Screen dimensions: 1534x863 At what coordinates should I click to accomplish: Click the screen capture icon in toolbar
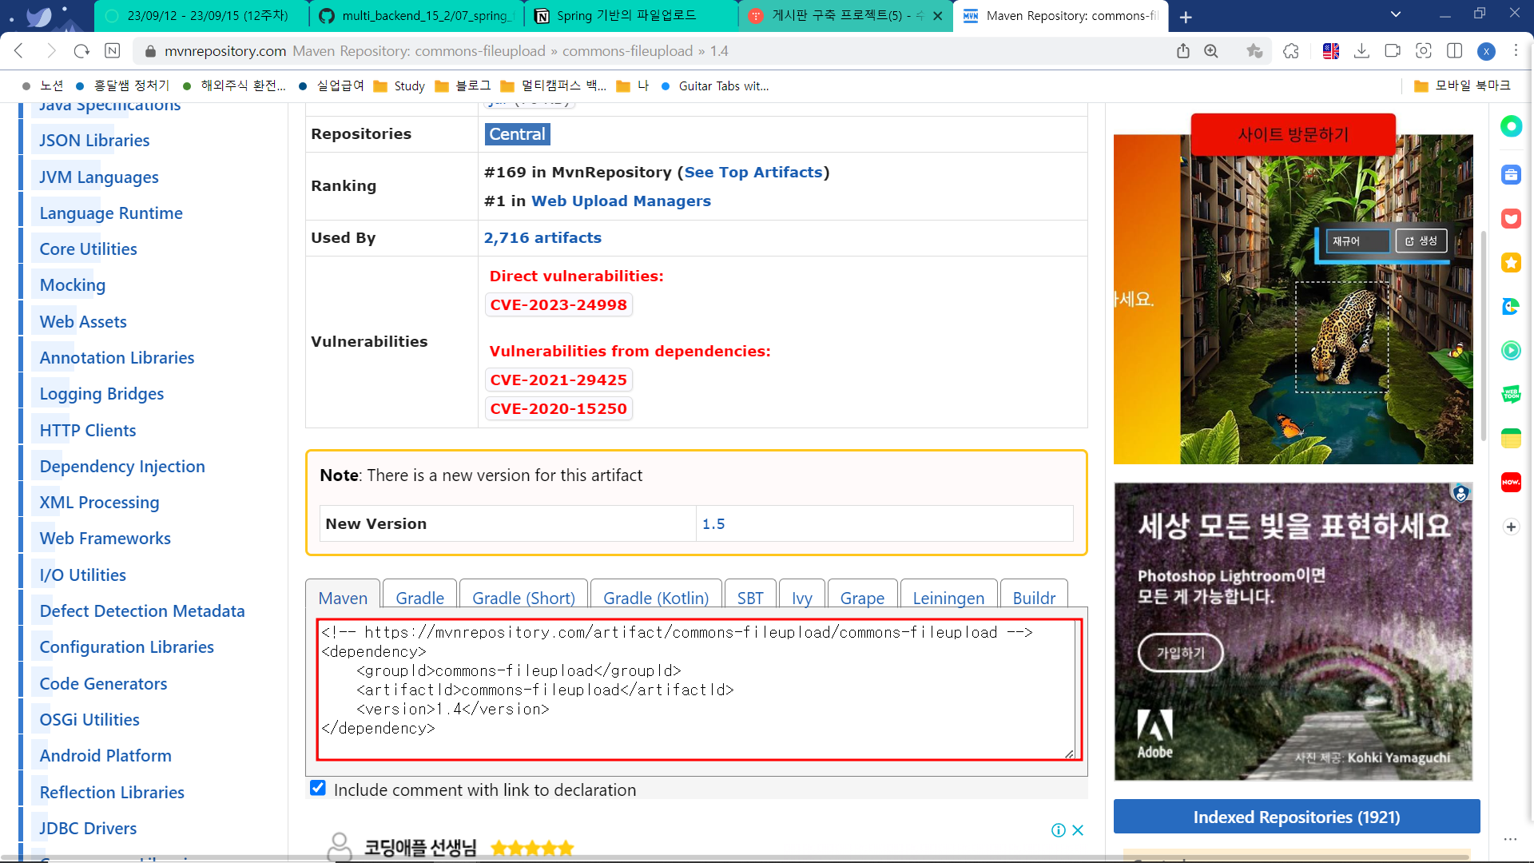1424,51
